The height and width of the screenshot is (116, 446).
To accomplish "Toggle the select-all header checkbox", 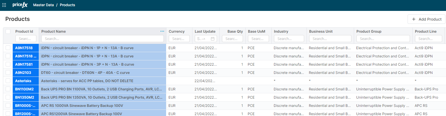I will coord(8,32).
